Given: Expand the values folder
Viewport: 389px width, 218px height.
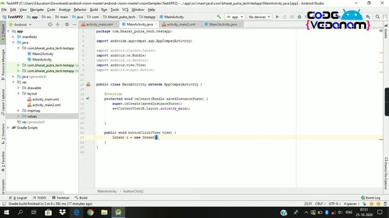Looking at the screenshot, I should pos(18,116).
